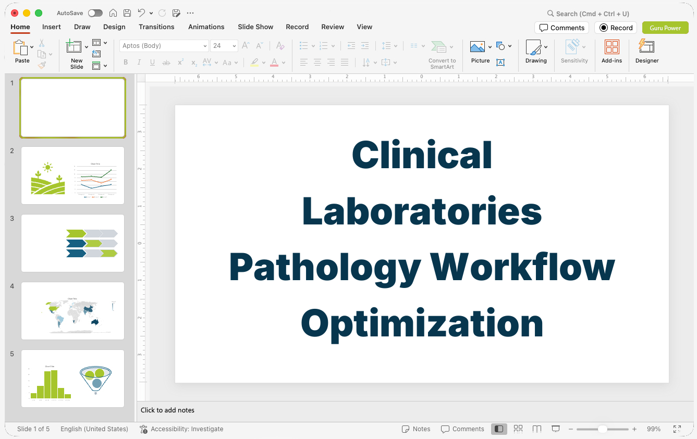This screenshot has height=439, width=697.
Task: Toggle the AutoSave switch
Action: tap(95, 13)
